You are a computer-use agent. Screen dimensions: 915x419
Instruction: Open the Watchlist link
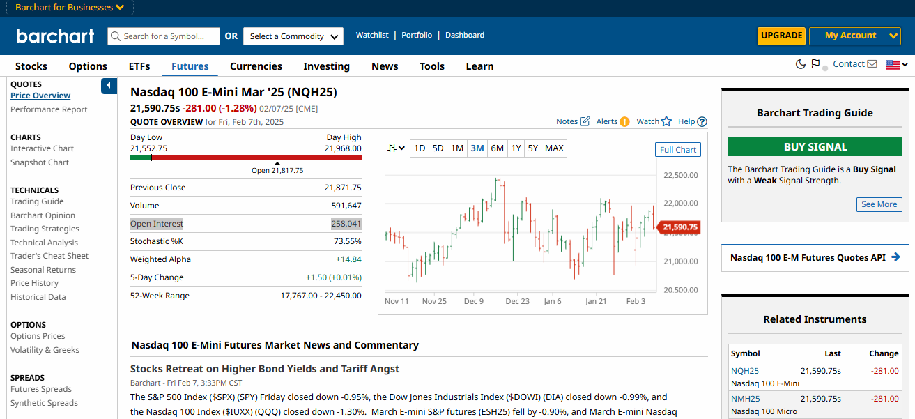click(x=372, y=35)
